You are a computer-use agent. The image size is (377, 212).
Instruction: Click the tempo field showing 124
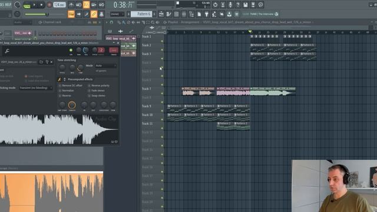tap(59, 5)
